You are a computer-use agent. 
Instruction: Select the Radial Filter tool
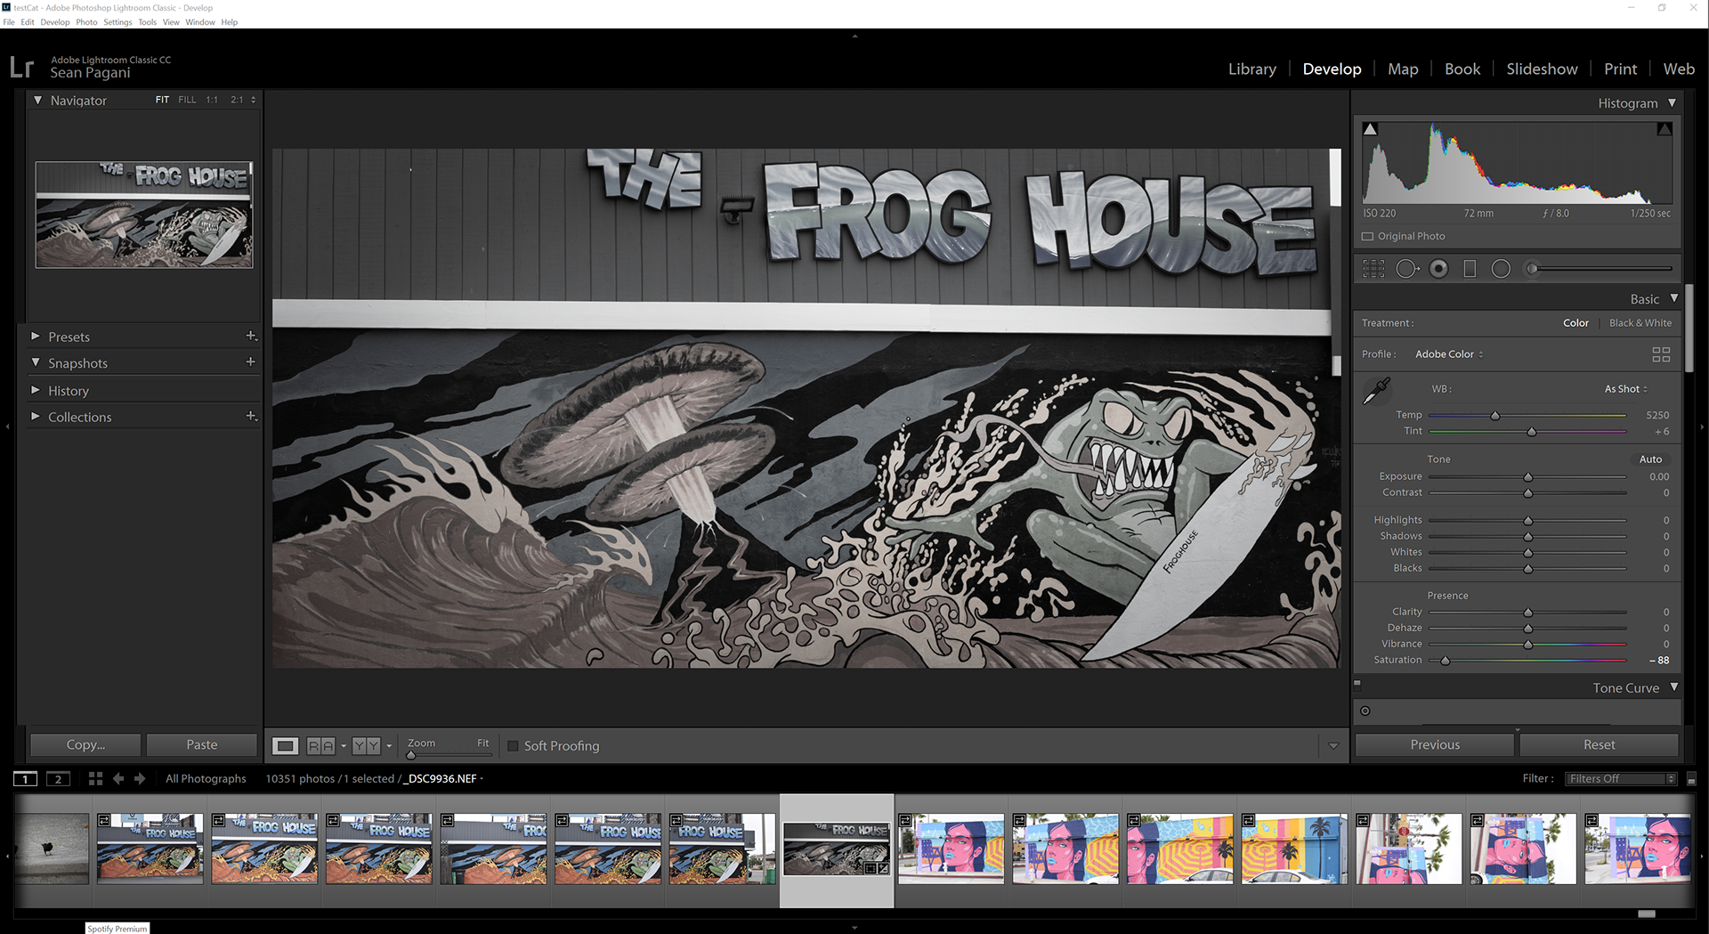click(1501, 269)
